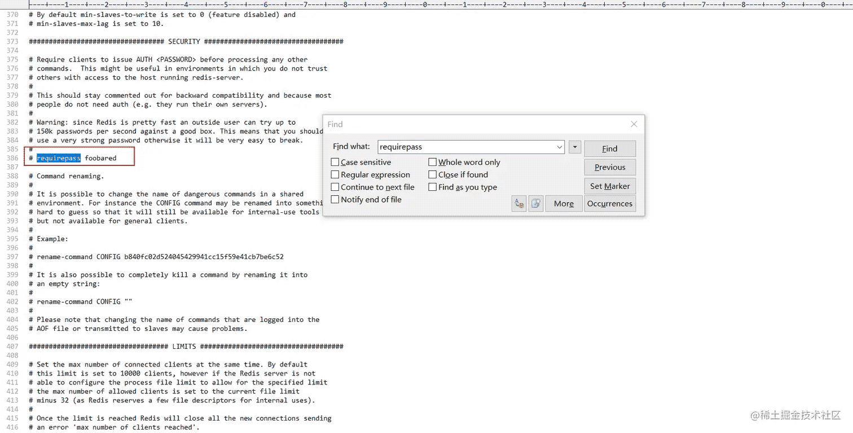
Task: Click the line 'an empty string:'
Action: [x=64, y=284]
